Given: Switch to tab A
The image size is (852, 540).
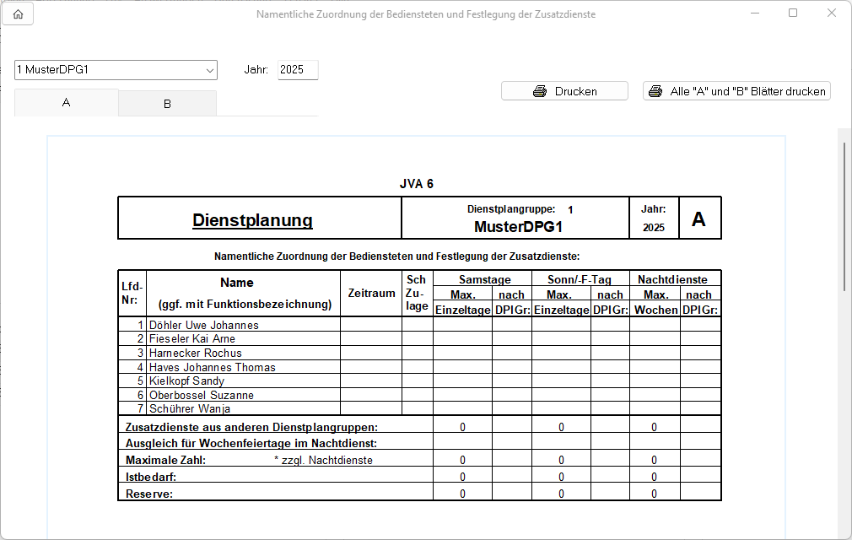Looking at the screenshot, I should click(67, 103).
